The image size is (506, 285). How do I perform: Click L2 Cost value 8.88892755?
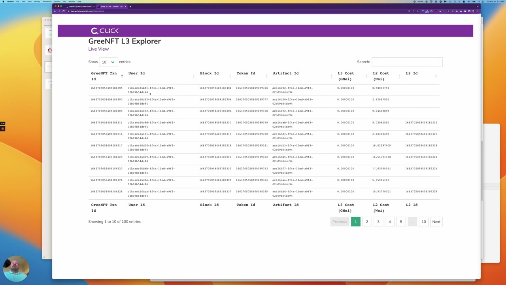[381, 88]
